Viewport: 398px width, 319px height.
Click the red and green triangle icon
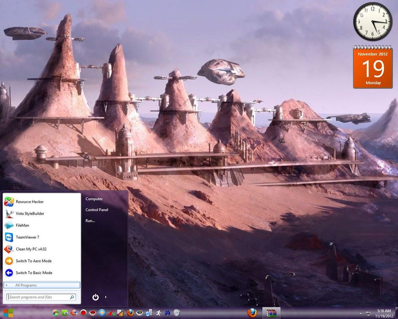point(111,313)
